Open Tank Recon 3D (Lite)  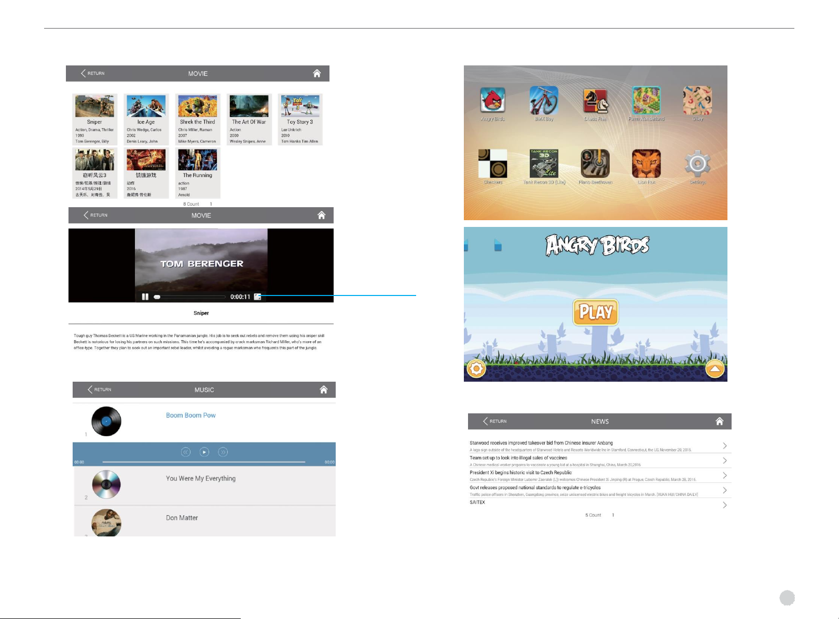tap(544, 164)
